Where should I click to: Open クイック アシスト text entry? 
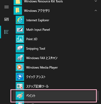click(x=36, y=77)
